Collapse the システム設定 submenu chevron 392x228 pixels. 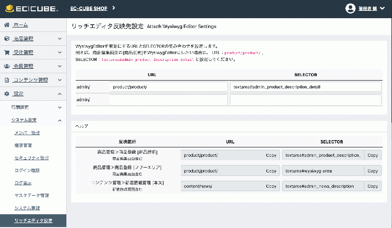pos(60,120)
